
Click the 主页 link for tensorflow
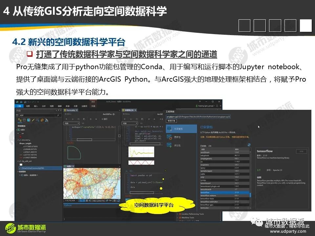click(x=259, y=170)
